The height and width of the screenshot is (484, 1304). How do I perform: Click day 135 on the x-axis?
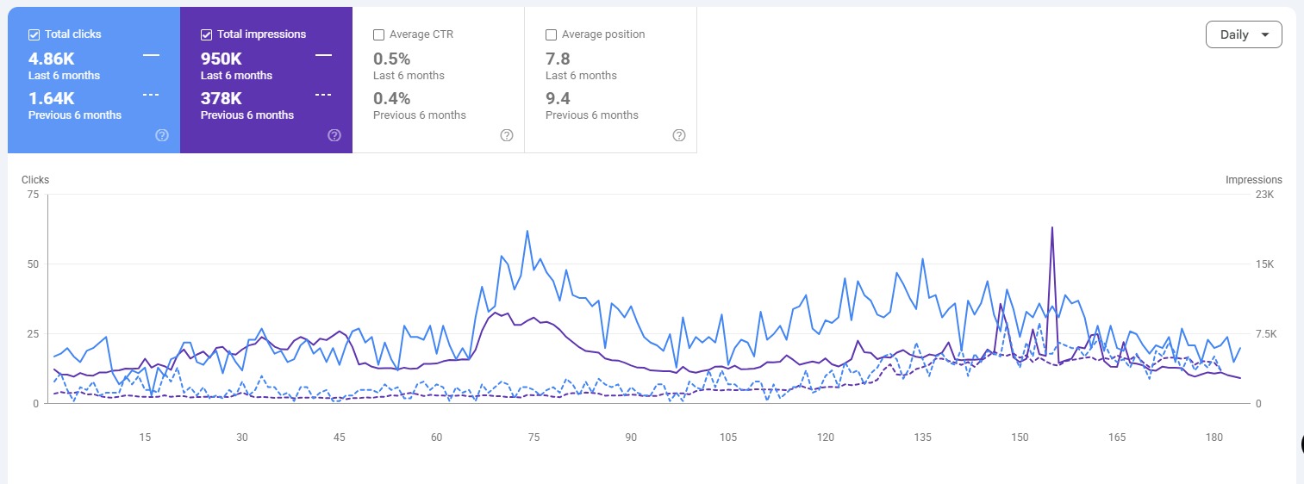(x=923, y=437)
